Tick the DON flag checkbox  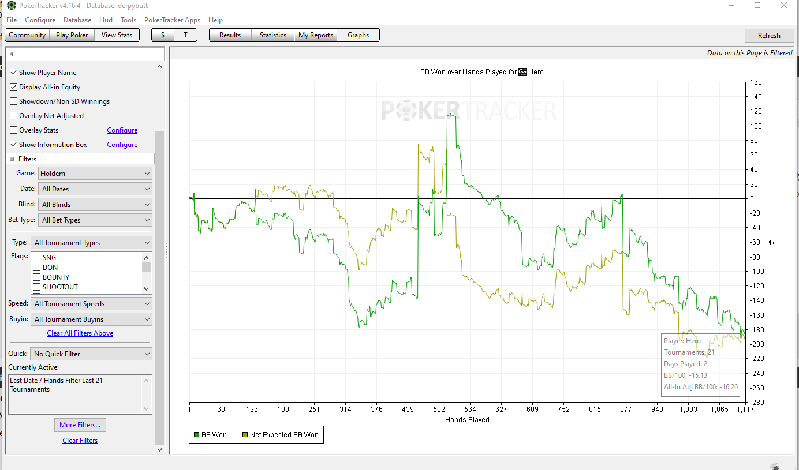(x=37, y=268)
